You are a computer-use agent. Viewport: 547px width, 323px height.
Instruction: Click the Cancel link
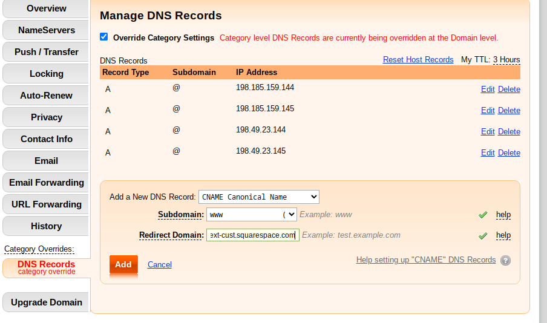pos(159,264)
